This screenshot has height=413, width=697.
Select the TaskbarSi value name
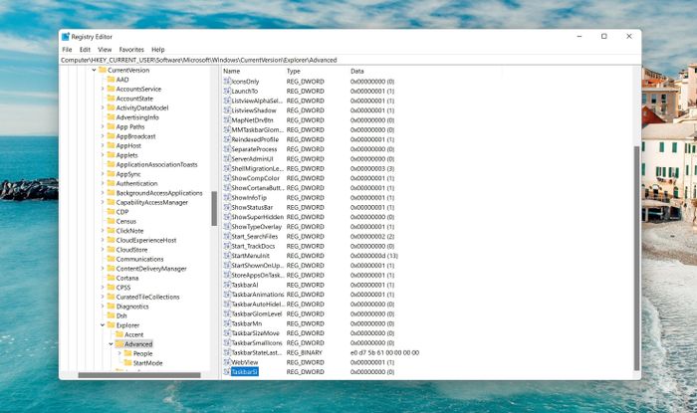click(x=245, y=372)
